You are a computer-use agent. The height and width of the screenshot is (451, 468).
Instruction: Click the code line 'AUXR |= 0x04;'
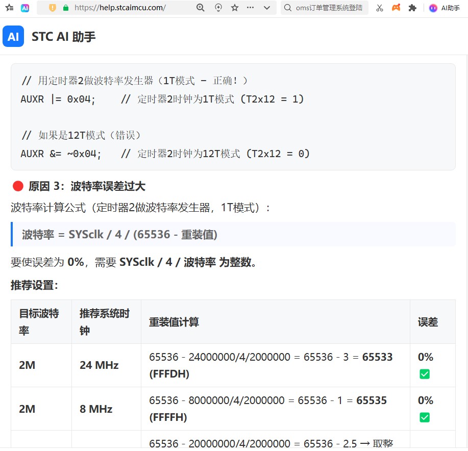coord(58,99)
